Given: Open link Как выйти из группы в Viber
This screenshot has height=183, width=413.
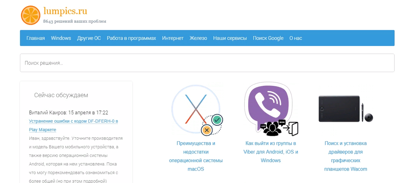Looking at the screenshot, I should [x=271, y=152].
